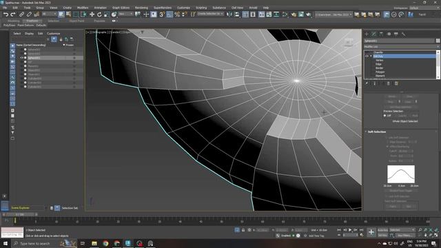Click the Align tool icon
Screen dimensions: 441x248
(x=237, y=14)
